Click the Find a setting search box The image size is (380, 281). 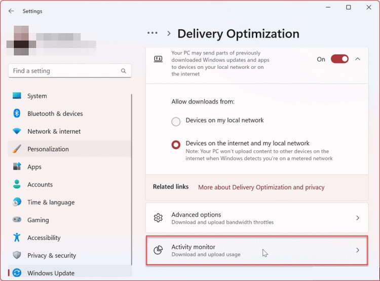pyautogui.click(x=70, y=71)
